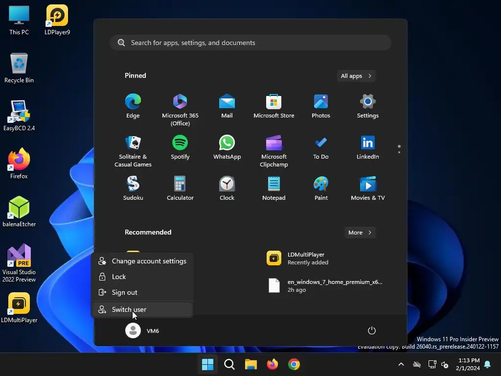Select the Recycle Bin icon
This screenshot has height=376, width=501.
[x=19, y=68]
